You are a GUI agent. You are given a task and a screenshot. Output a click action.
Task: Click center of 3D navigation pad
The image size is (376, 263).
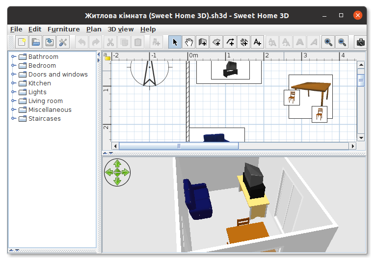[117, 172]
